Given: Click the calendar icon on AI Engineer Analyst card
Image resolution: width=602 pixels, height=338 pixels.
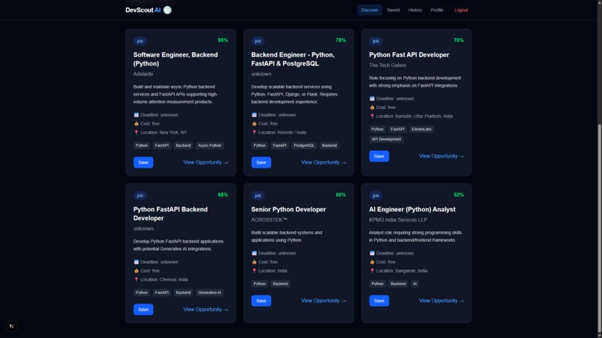Looking at the screenshot, I should pos(372,253).
